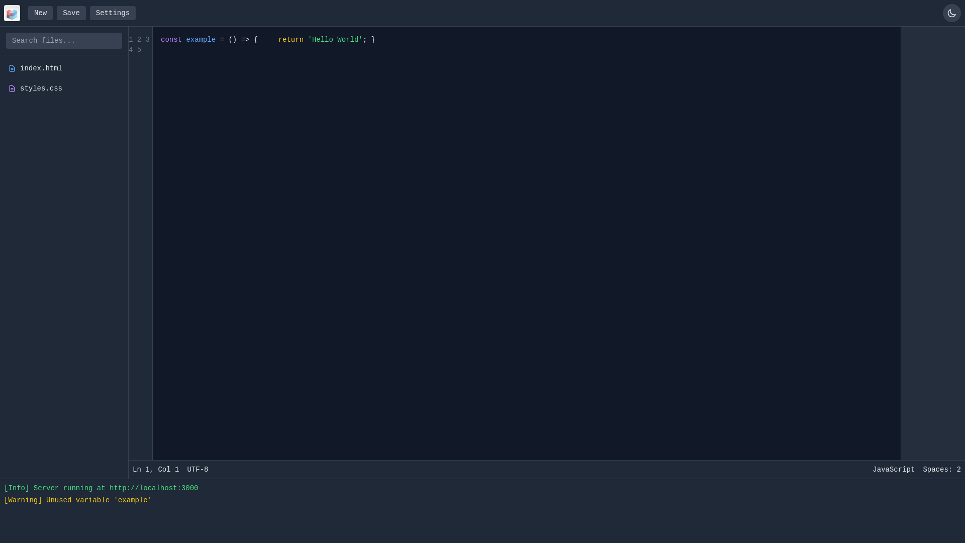The image size is (965, 543).
Task: Click line number 5 in the gutter
Action: coord(139,50)
